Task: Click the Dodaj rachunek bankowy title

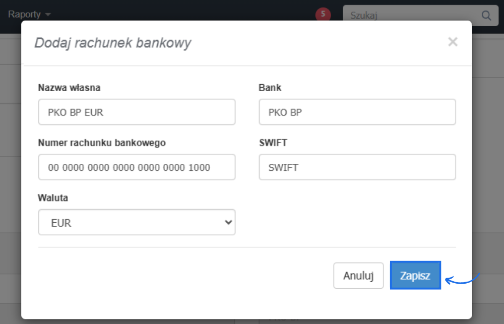Action: (x=113, y=43)
